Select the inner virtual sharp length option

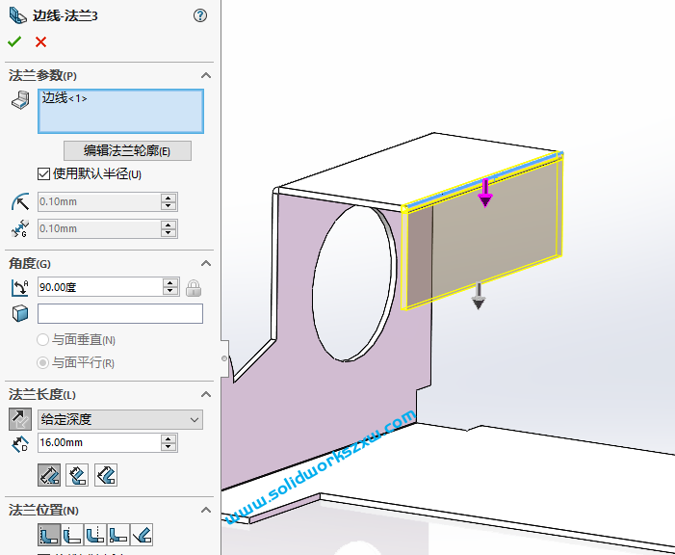[77, 475]
